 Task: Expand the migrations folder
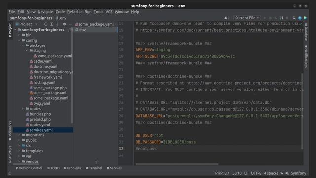19,135
